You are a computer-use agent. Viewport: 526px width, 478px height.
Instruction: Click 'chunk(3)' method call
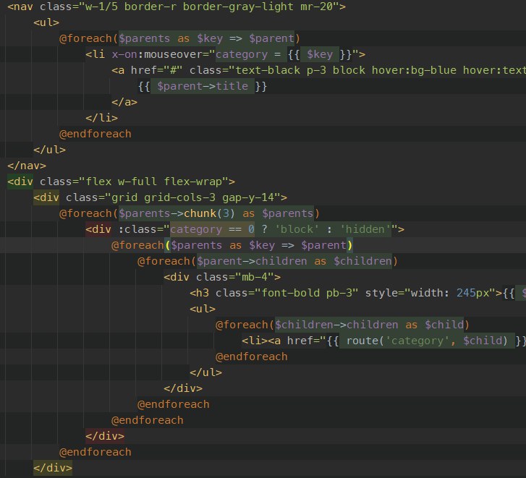pyautogui.click(x=210, y=213)
